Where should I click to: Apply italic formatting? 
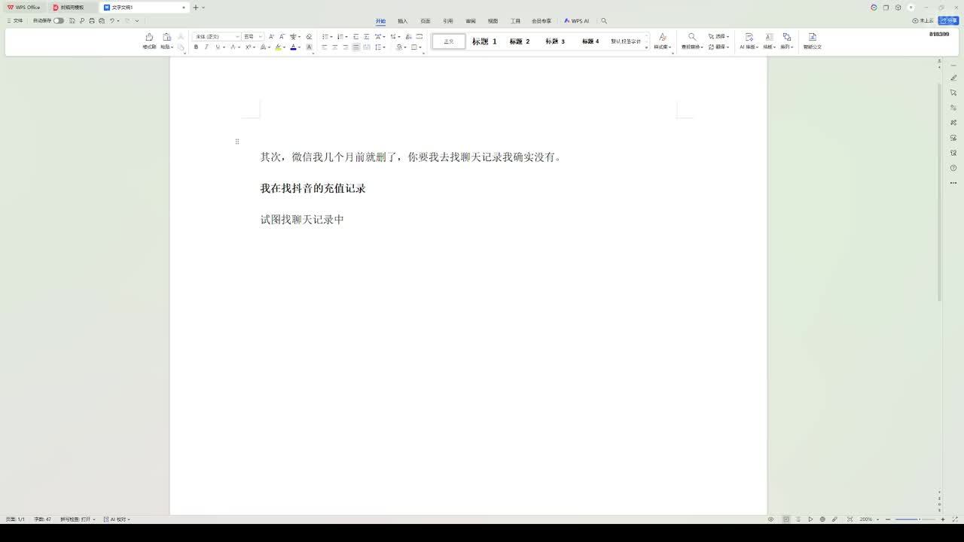(206, 47)
